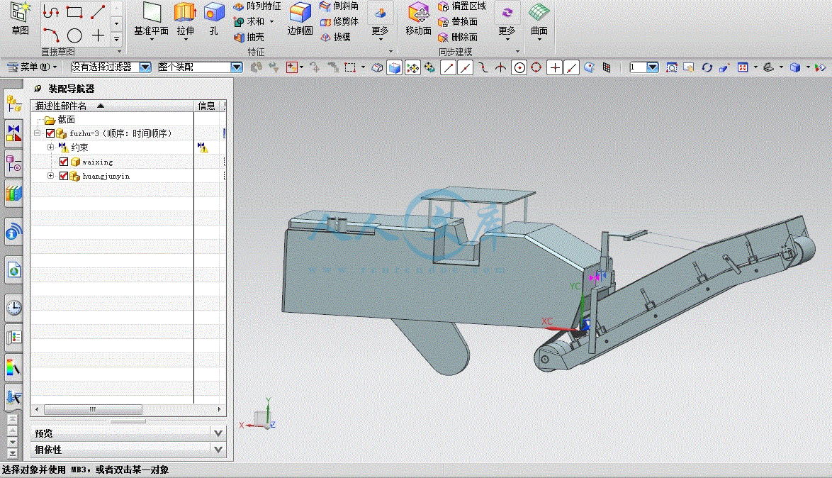Open the work layer number dropdown
Image resolution: width=832 pixels, height=478 pixels.
tap(653, 67)
